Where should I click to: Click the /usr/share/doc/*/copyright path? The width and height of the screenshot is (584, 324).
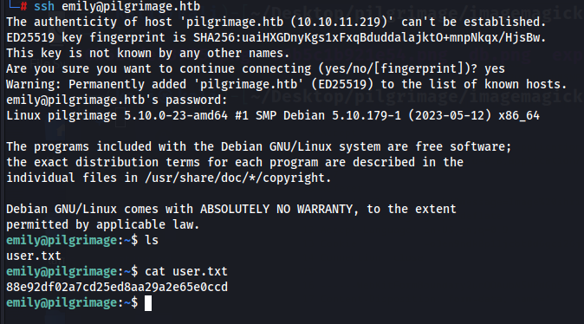click(x=237, y=178)
